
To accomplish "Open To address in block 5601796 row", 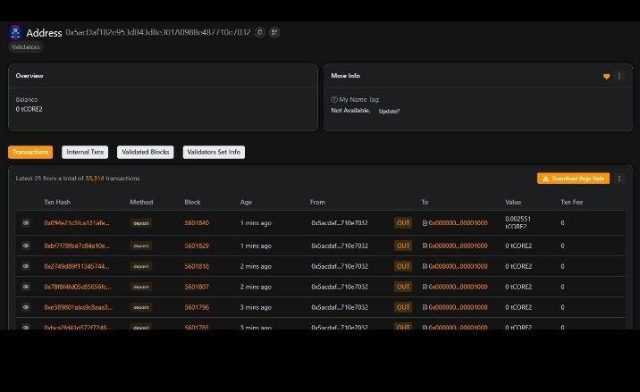I will [458, 307].
